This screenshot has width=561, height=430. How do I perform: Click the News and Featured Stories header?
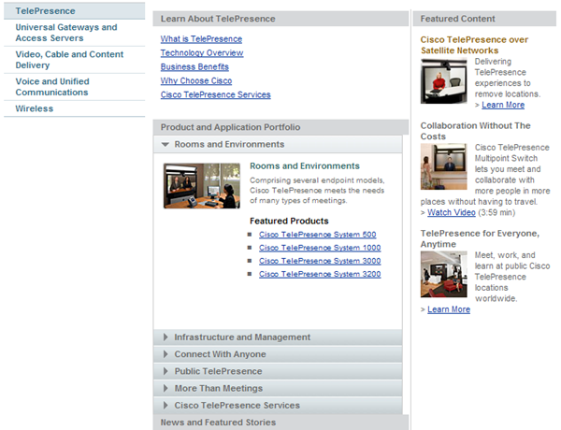coord(280,423)
